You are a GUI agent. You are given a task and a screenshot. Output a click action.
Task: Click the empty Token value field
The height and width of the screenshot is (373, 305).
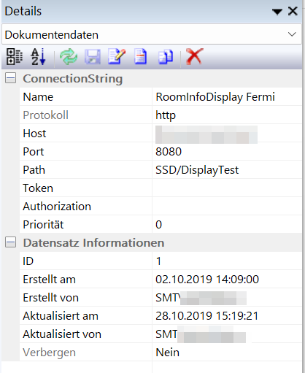pos(227,188)
